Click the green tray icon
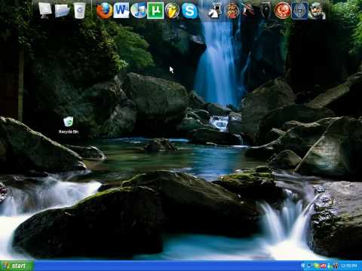Screen dimensions: 362x271 click(317, 266)
